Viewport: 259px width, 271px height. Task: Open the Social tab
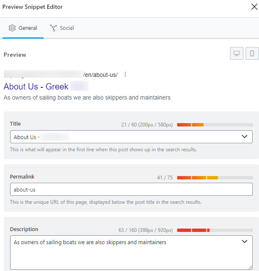62,28
